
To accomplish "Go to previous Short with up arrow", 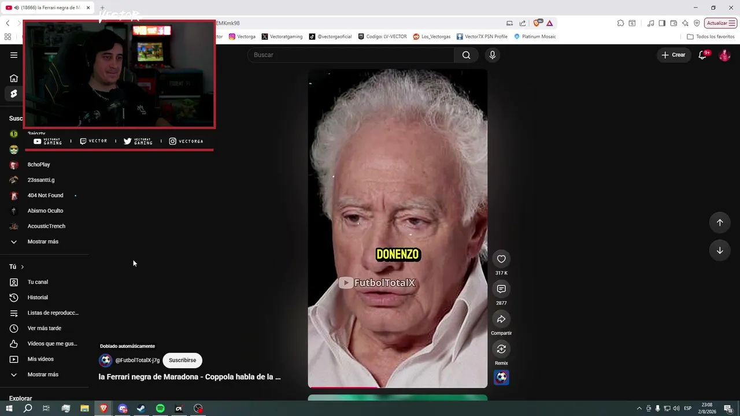I will pos(720,222).
